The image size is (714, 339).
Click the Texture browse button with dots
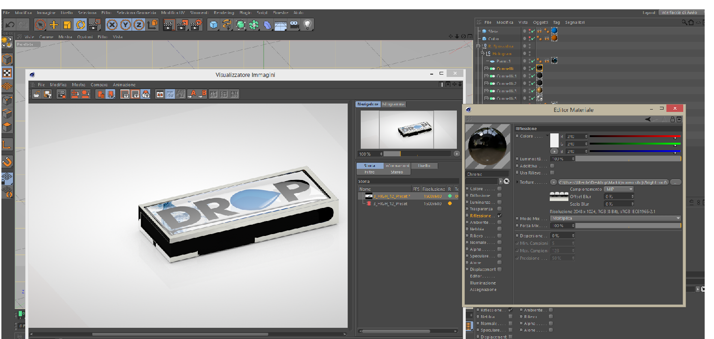[676, 182]
